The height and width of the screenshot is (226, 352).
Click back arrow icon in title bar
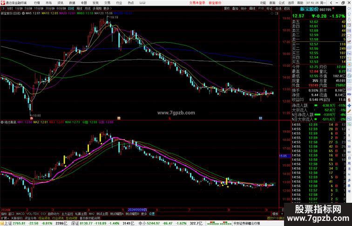(x=331, y=3)
